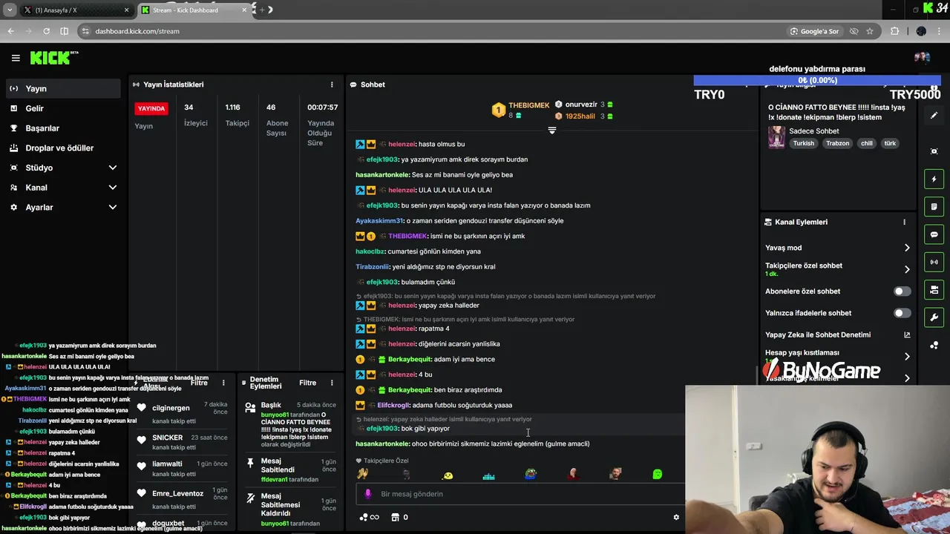Select the green blob emote
This screenshot has height=534, width=950.
(657, 474)
